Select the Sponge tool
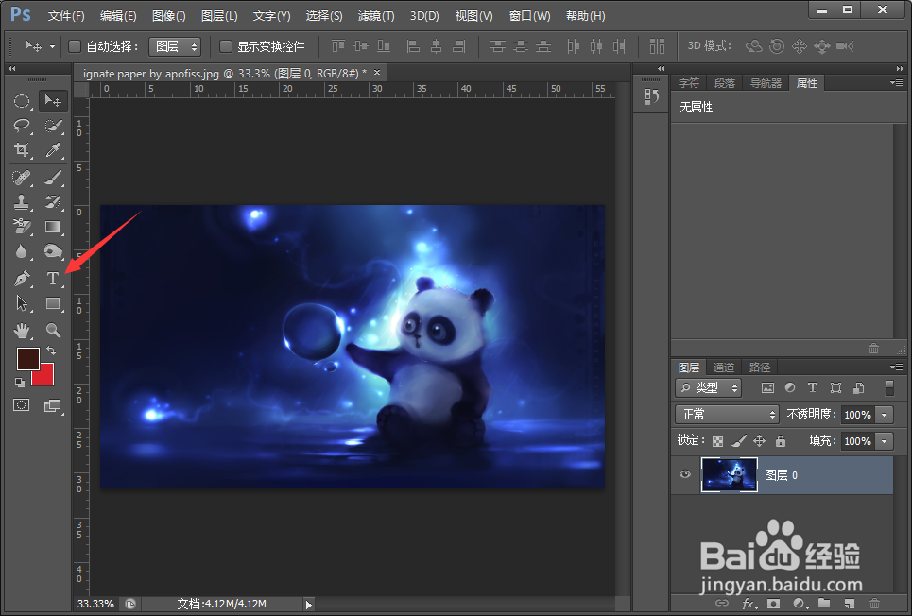This screenshot has height=616, width=912. pyautogui.click(x=53, y=251)
